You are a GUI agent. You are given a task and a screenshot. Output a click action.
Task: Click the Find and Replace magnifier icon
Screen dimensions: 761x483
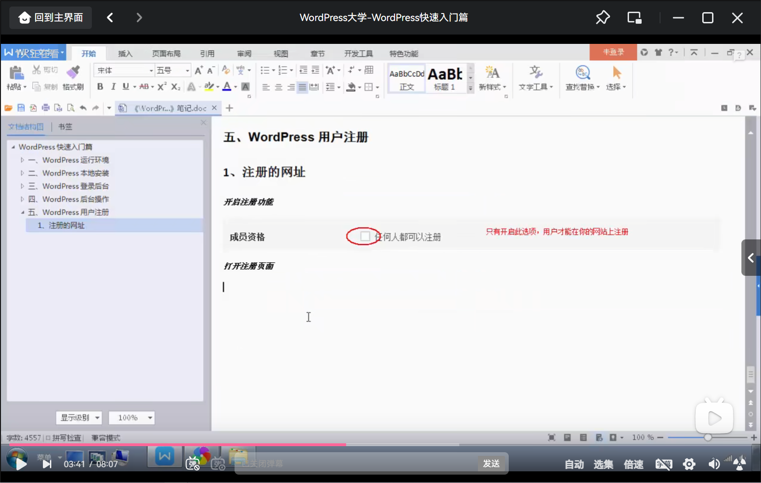(x=583, y=73)
